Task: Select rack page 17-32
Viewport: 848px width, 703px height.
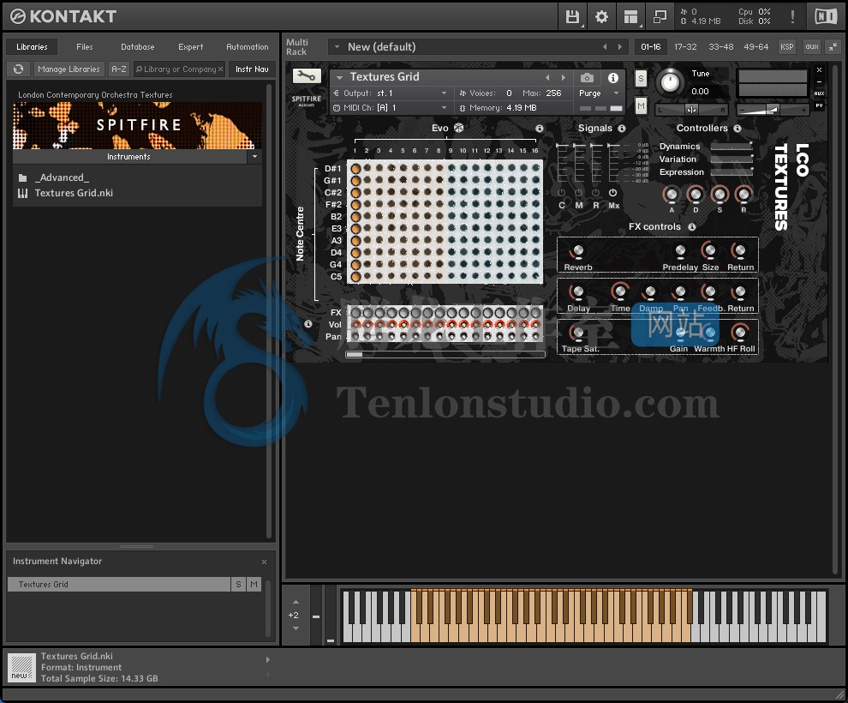Action: (685, 47)
